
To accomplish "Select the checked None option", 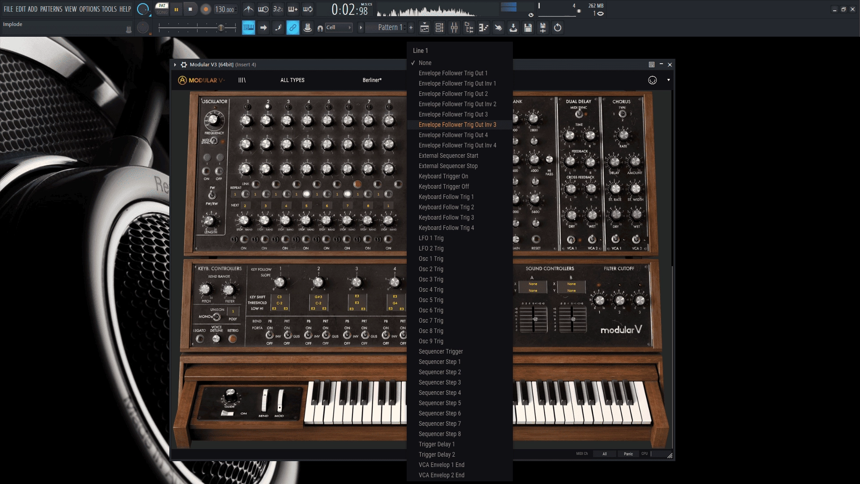I will [x=460, y=63].
